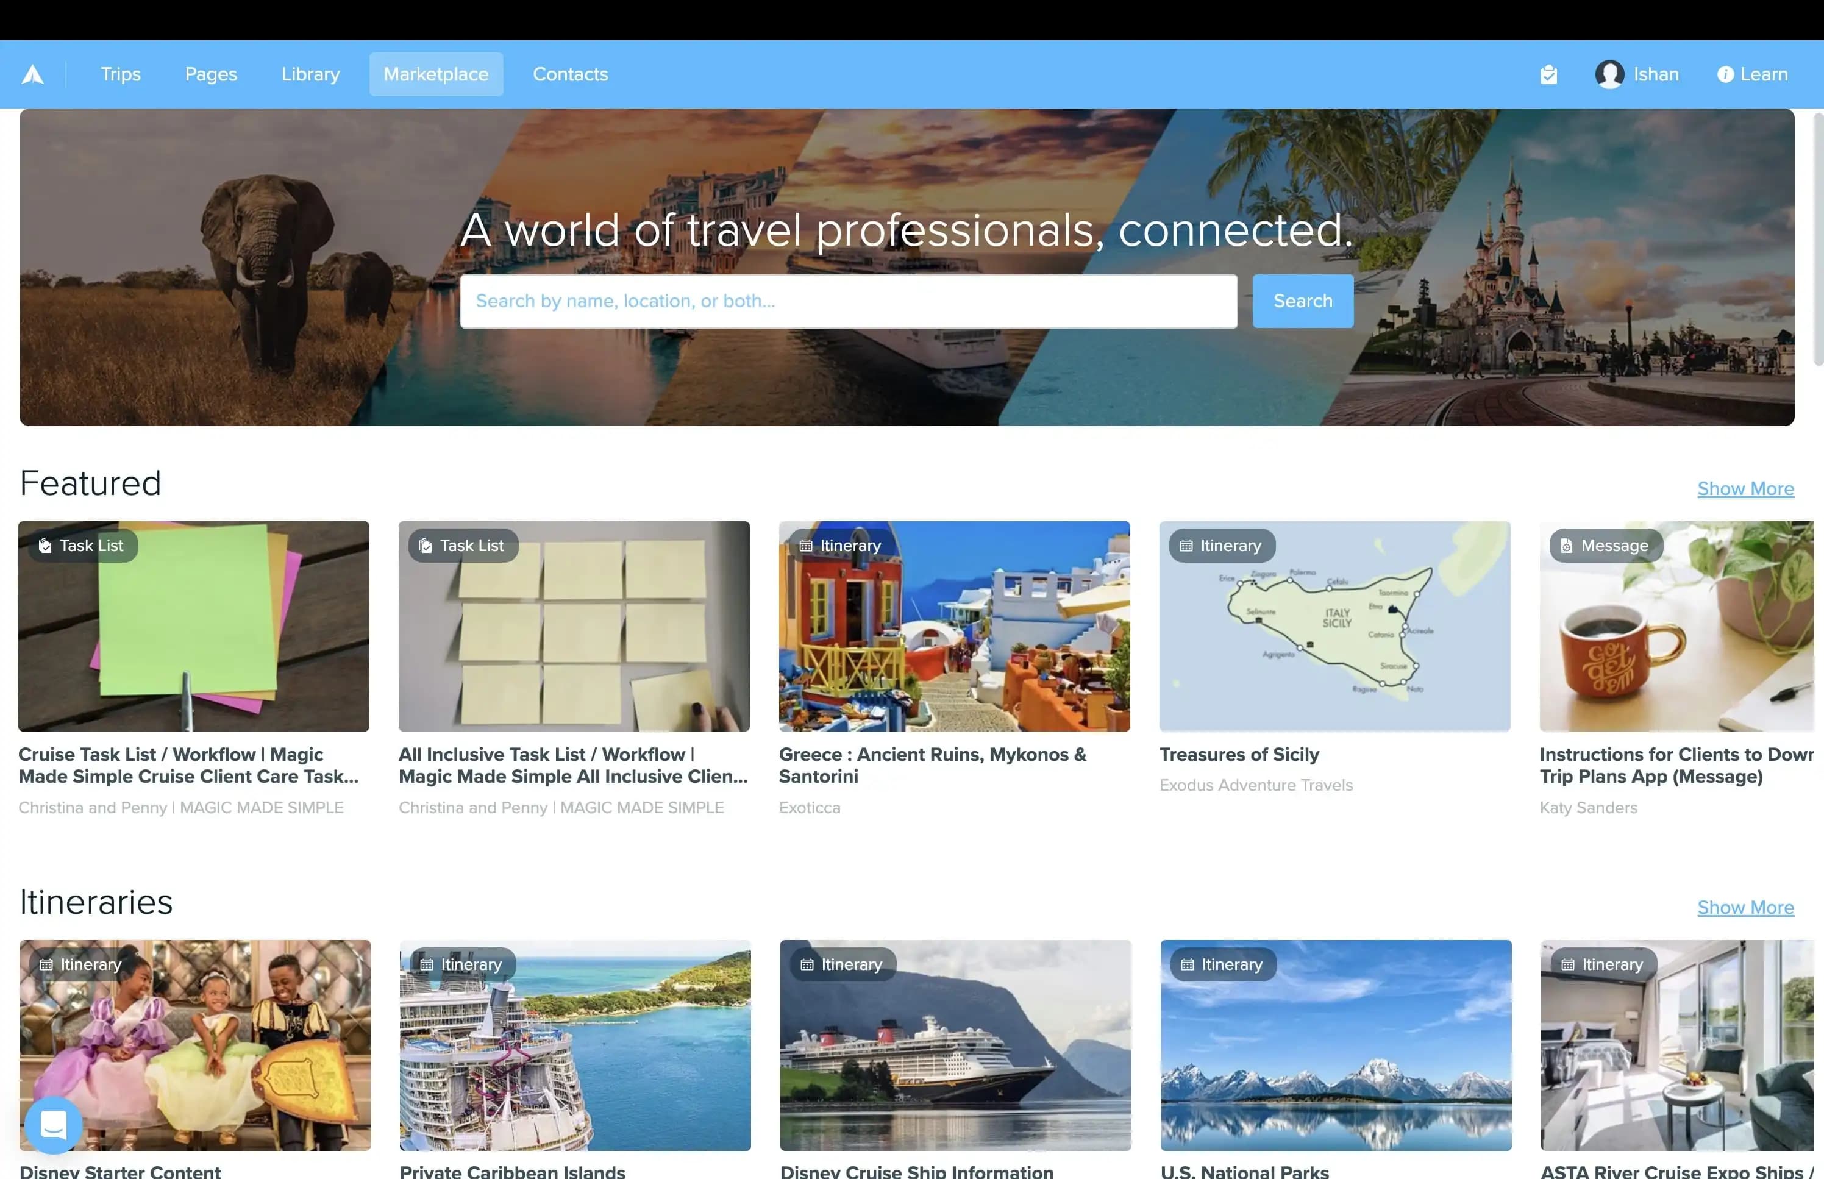Click the search input field in hero
Image resolution: width=1824 pixels, height=1179 pixels.
(x=848, y=301)
